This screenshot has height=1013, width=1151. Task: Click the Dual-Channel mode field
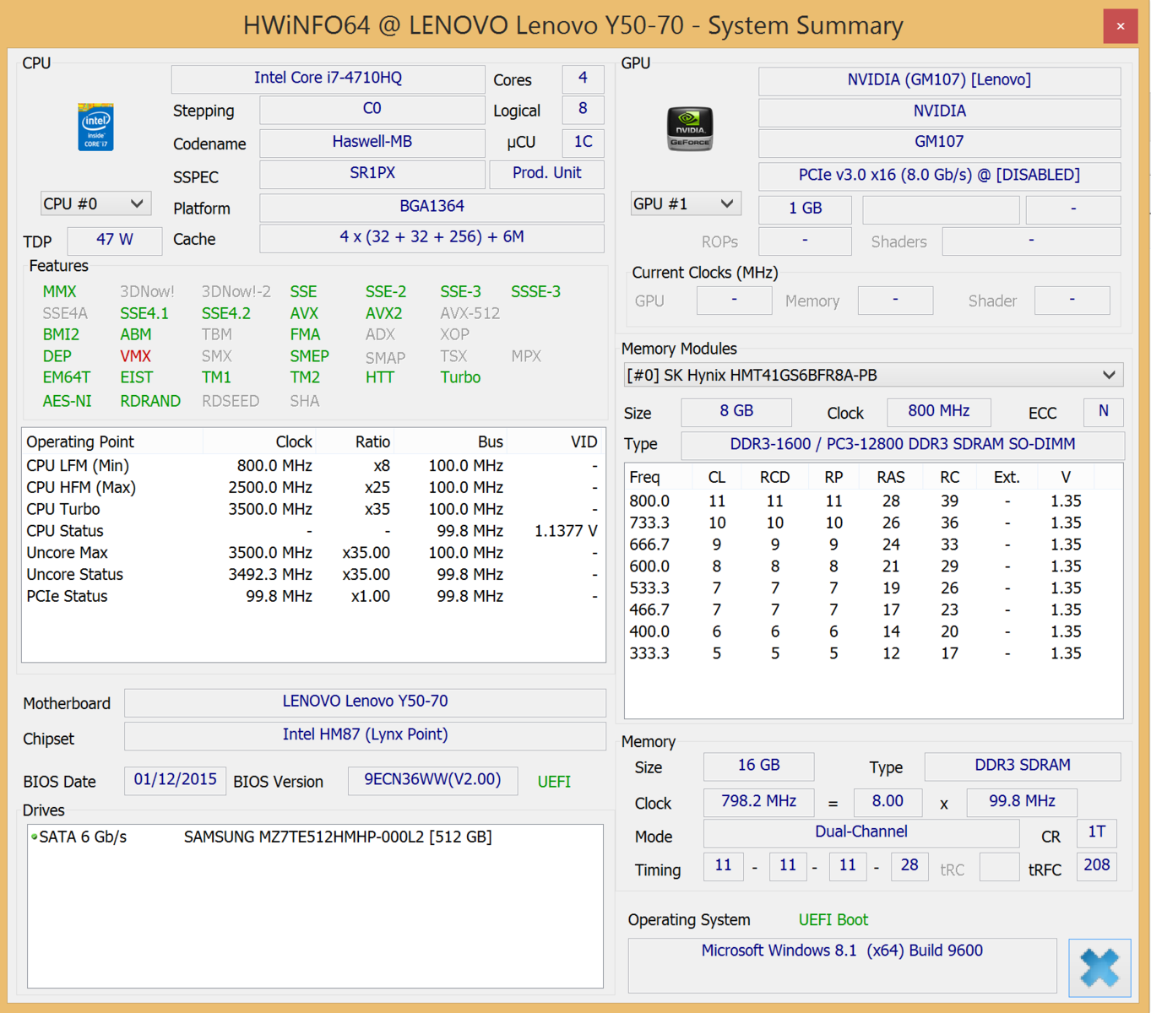pyautogui.click(x=861, y=833)
